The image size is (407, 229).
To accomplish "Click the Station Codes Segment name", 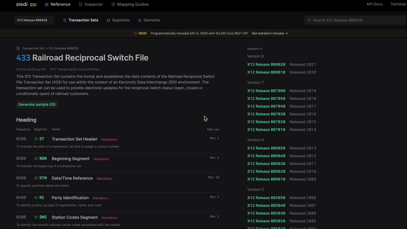I will click(x=75, y=217).
